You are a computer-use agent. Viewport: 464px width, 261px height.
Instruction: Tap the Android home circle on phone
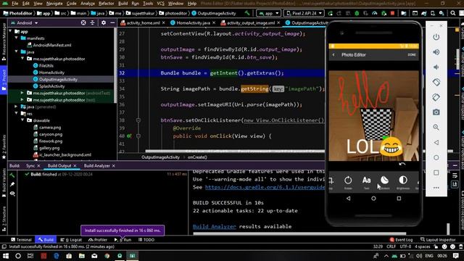(373, 199)
